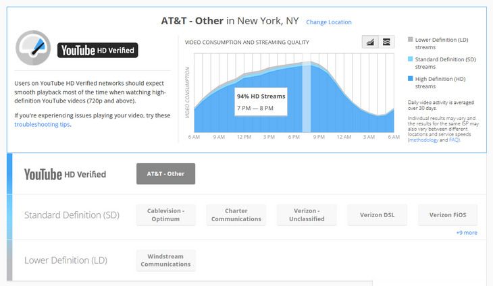Image resolution: width=493 pixels, height=286 pixels.
Task: Open the FAQ link
Action: click(x=454, y=140)
